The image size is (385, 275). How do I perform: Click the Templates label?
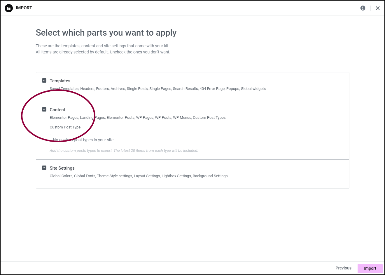coord(60,81)
